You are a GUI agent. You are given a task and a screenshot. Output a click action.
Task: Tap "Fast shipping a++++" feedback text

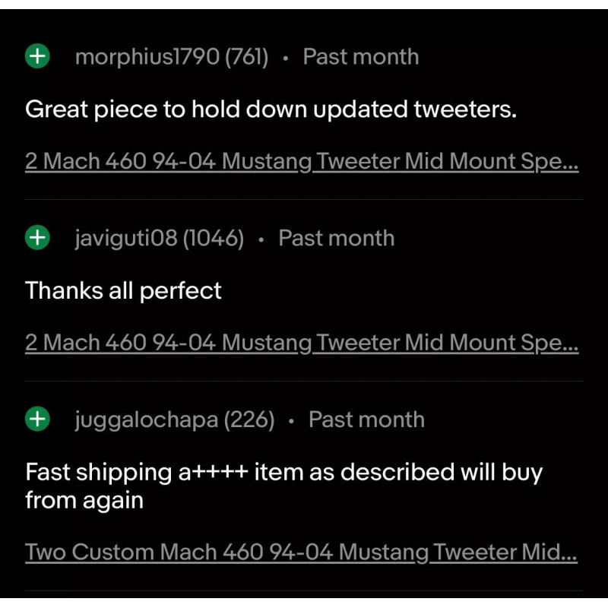(x=283, y=472)
